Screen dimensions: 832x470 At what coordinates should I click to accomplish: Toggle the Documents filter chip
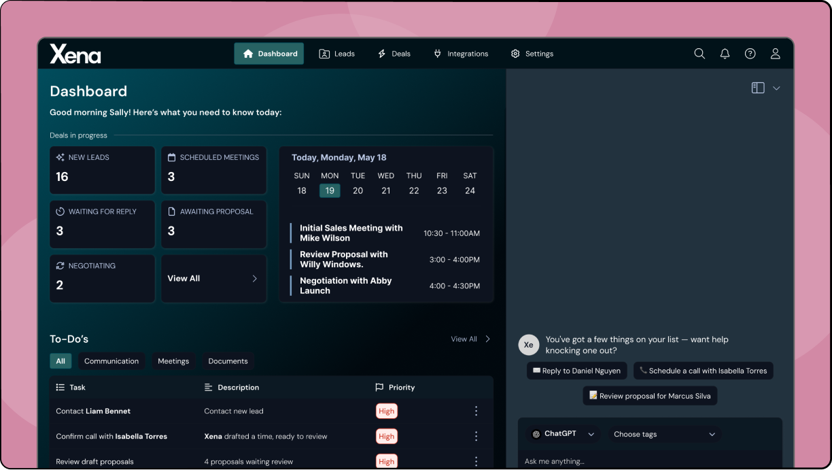(228, 360)
